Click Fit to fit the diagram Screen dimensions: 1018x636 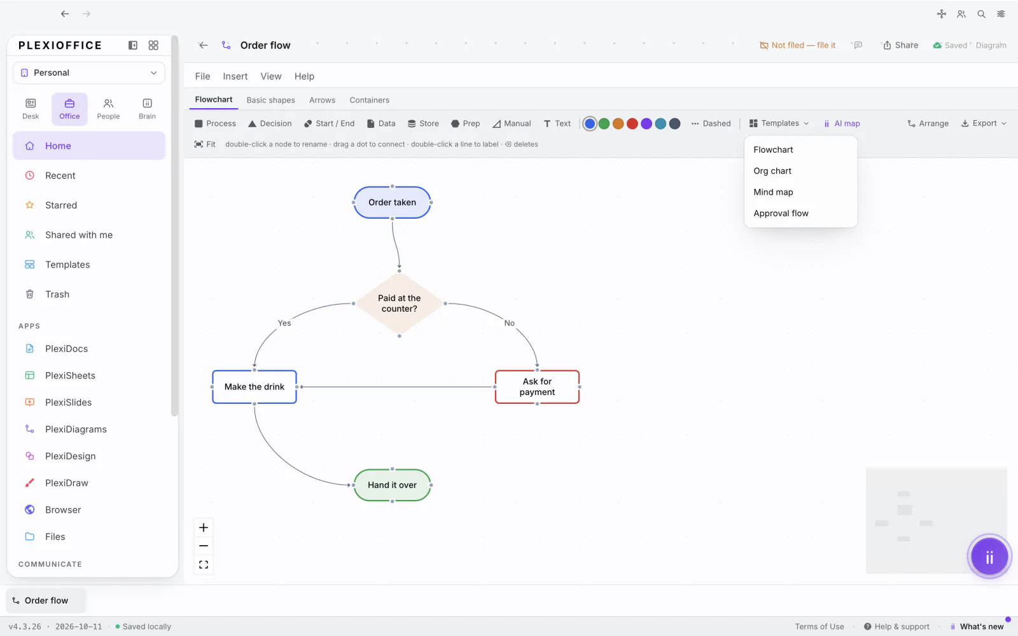[x=205, y=144]
